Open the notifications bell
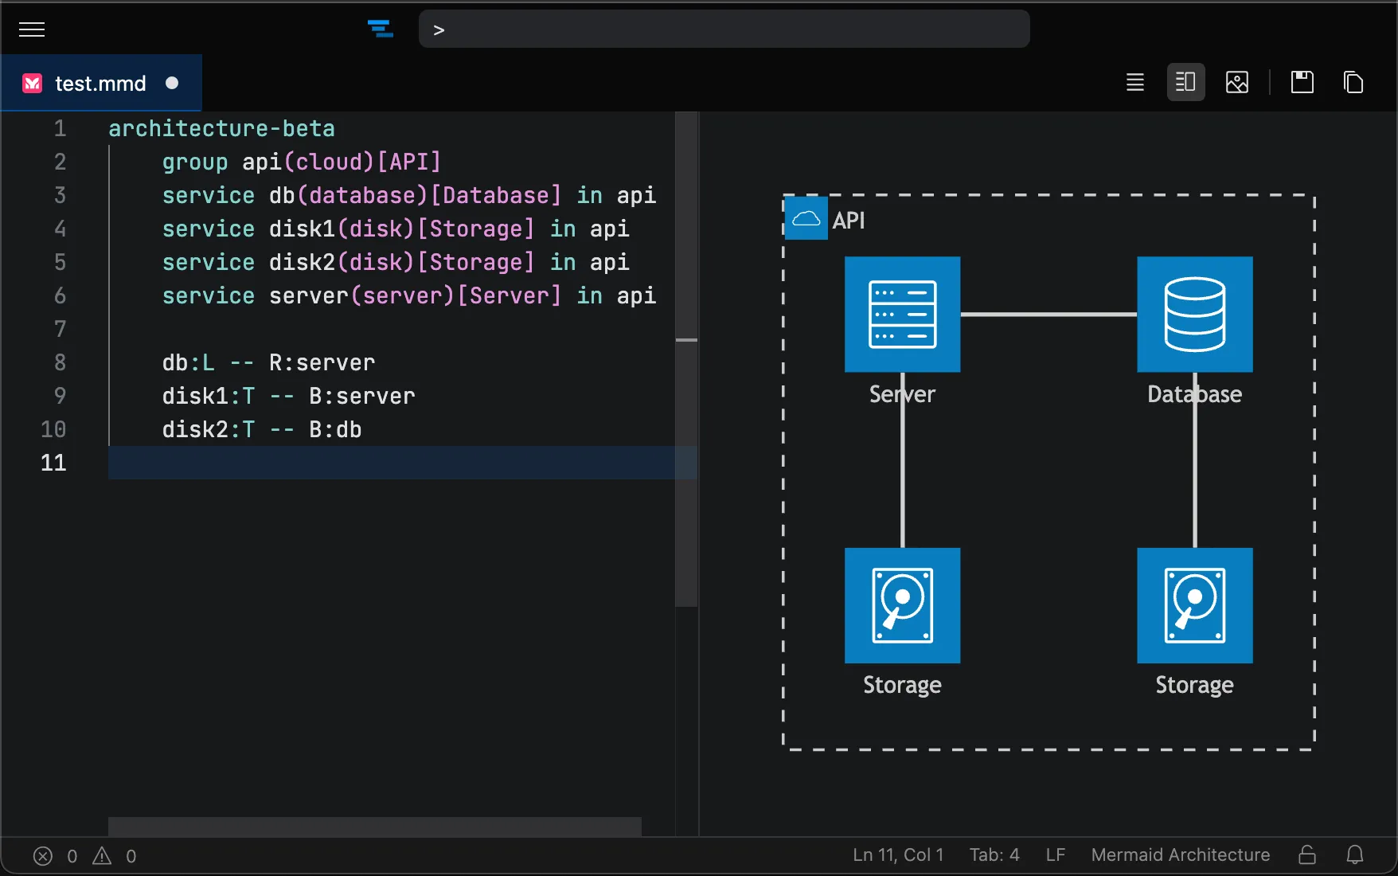Screen dimensions: 1398x876 (x=1354, y=854)
